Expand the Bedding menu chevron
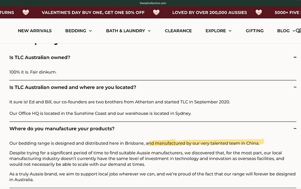301x189 pixels. click(x=90, y=31)
